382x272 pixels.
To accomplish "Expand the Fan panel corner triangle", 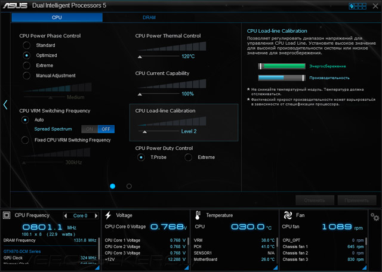I will point(365,267).
